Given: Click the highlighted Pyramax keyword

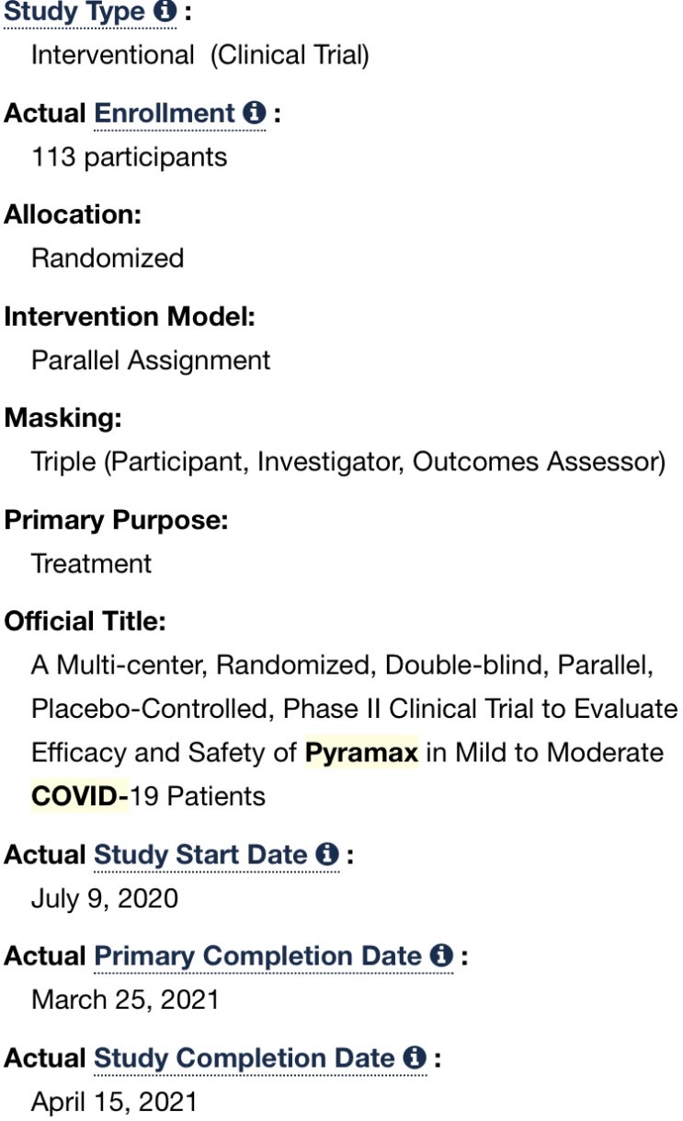Looking at the screenshot, I should (361, 753).
